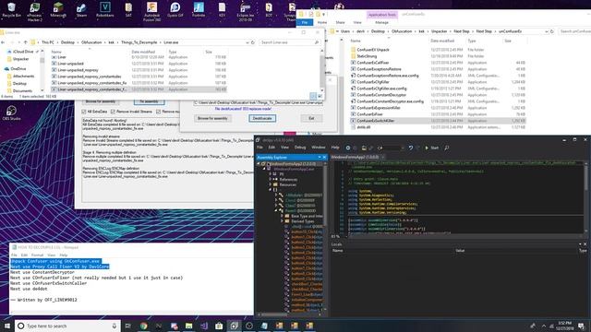The width and height of the screenshot is (591, 332).
Task: Click the Exit button in deobfuscator dialog
Action: (311, 118)
